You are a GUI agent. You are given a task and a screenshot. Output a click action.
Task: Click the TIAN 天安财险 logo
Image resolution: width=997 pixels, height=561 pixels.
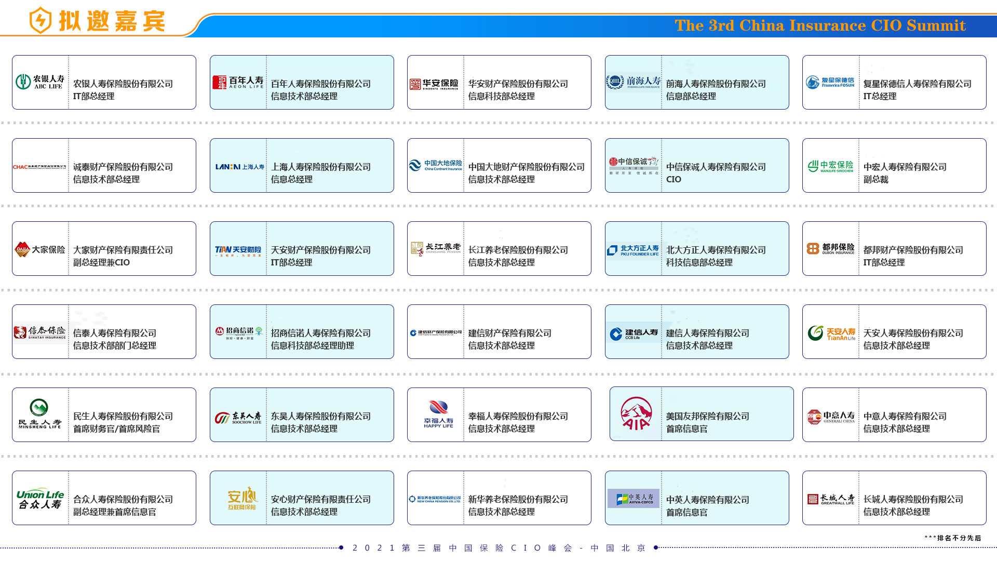(238, 251)
